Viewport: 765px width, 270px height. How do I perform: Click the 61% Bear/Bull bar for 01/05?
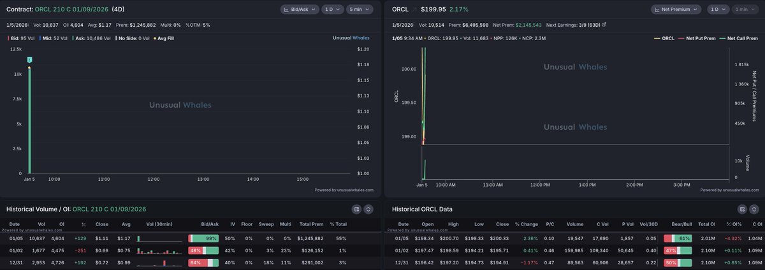pos(679,238)
